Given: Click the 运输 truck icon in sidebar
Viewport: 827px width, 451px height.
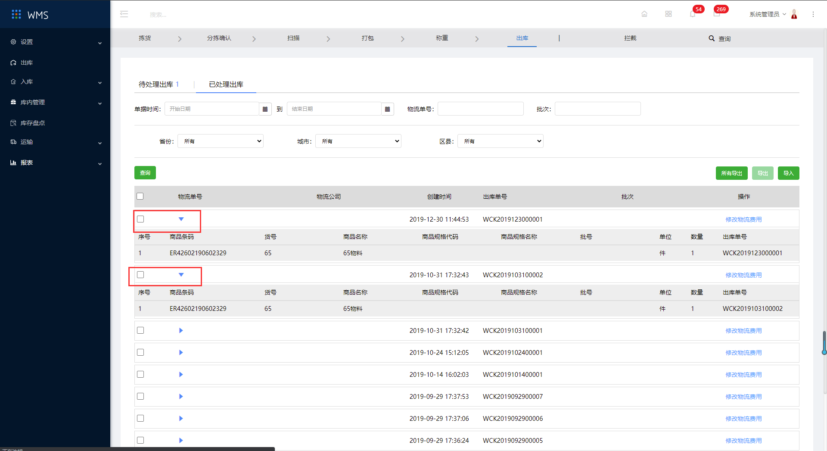Looking at the screenshot, I should tap(13, 142).
